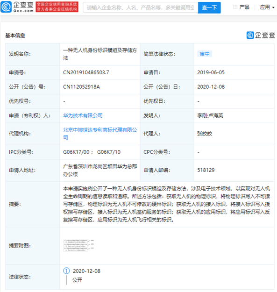This screenshot has height=292, width=277.
Task: Click the 审中 legal status tag
Action: click(205, 54)
